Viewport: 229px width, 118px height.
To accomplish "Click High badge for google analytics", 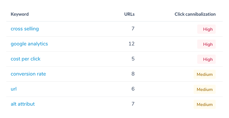I will point(206,44).
